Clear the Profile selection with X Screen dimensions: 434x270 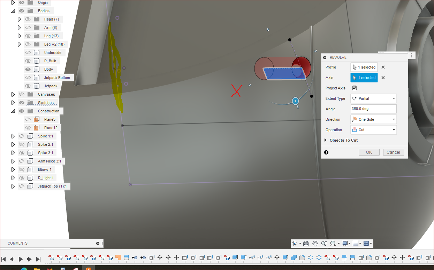pos(383,67)
